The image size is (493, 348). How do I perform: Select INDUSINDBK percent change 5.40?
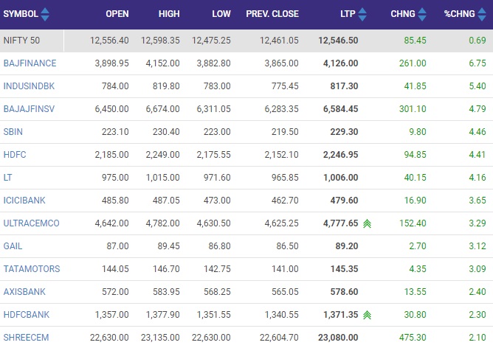coord(478,86)
